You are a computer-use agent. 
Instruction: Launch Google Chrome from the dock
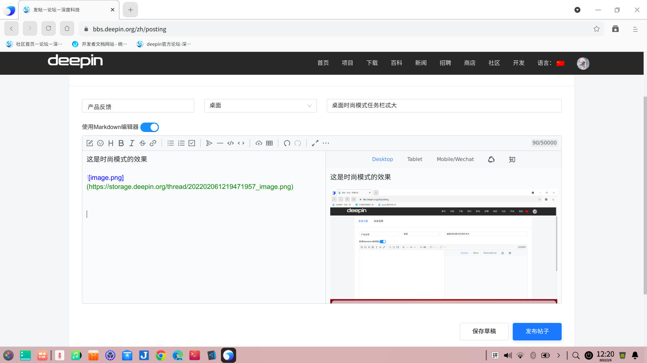coord(161,355)
